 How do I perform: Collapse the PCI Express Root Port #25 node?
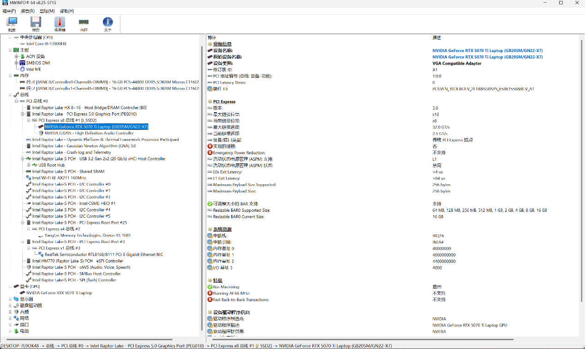tap(23, 222)
